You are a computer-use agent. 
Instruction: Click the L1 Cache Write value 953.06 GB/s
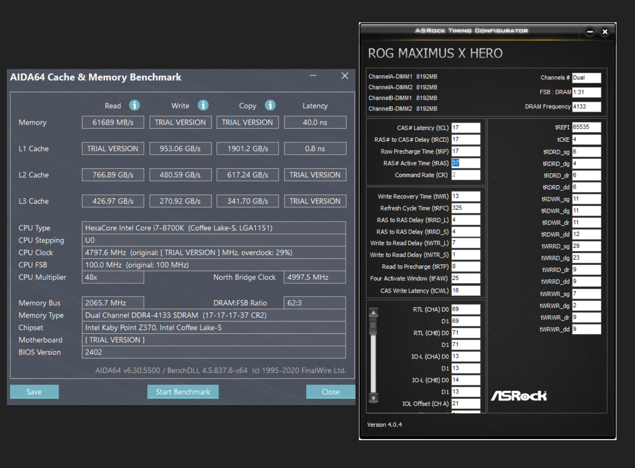click(180, 149)
